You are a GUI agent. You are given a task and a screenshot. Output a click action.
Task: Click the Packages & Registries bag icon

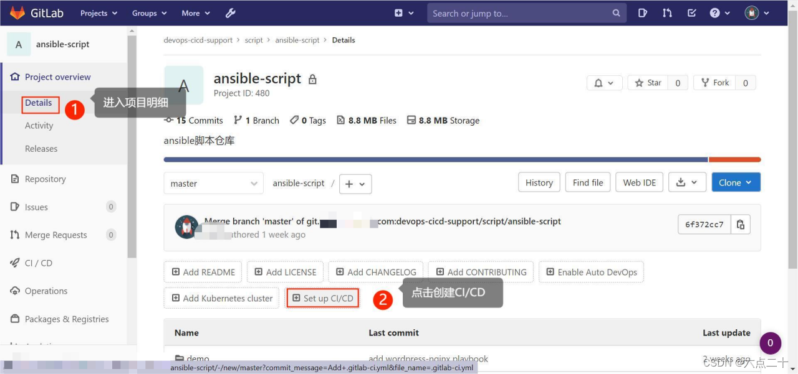click(15, 319)
